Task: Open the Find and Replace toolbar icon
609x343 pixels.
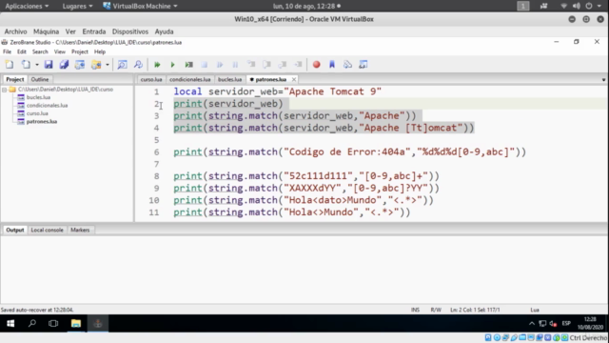Action: click(138, 65)
